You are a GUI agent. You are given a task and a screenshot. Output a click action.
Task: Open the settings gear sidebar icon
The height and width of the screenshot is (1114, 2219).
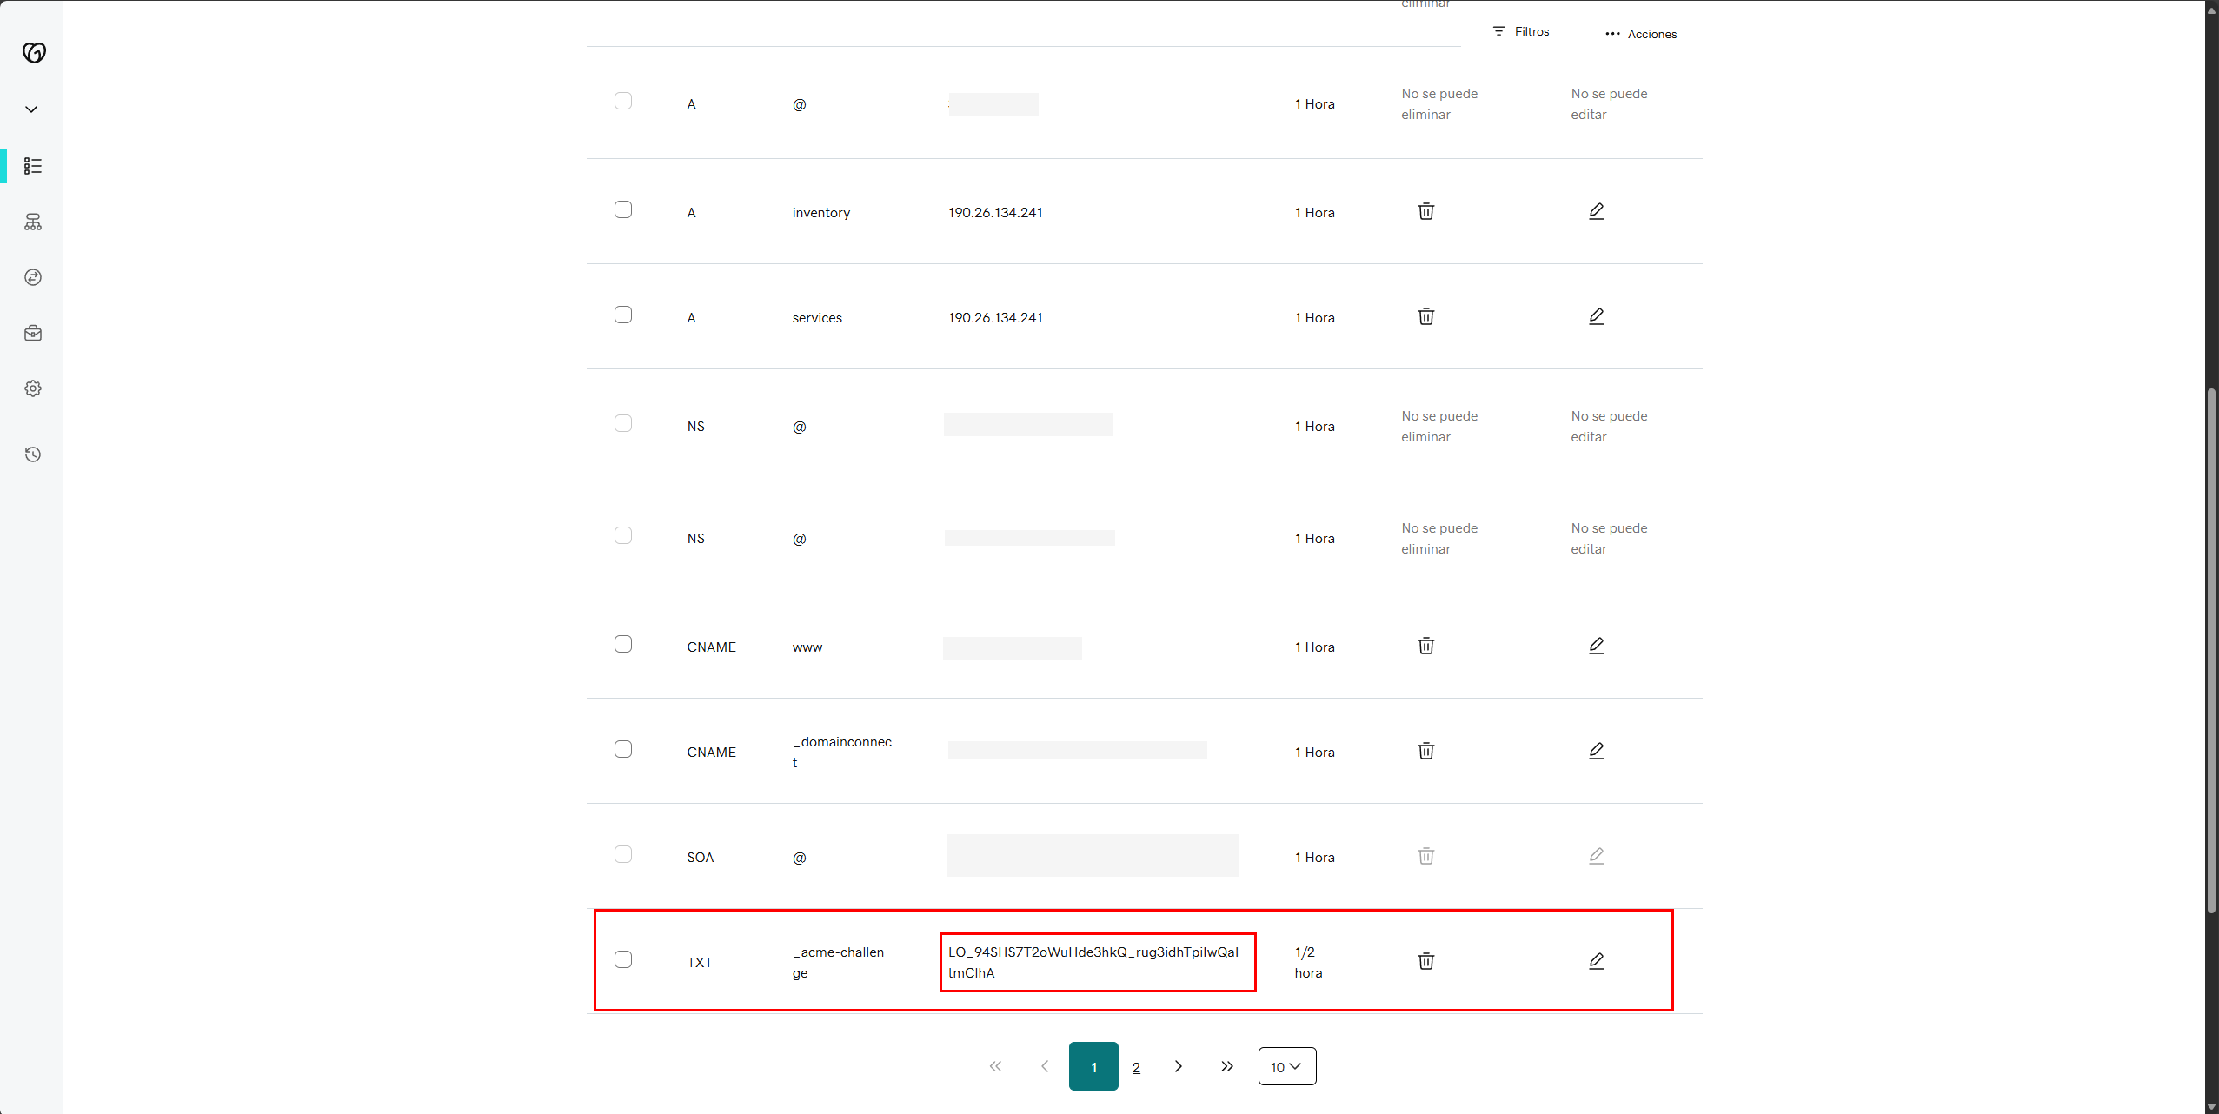(x=33, y=388)
